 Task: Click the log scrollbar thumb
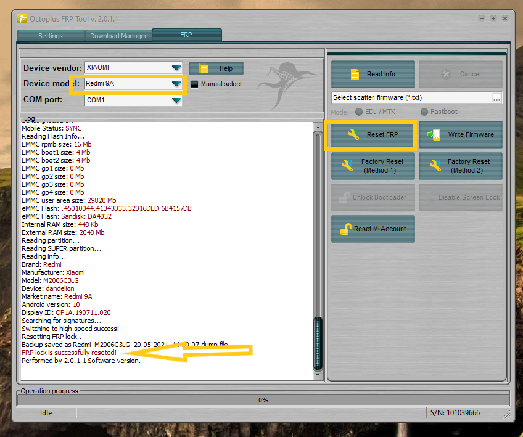click(x=318, y=343)
